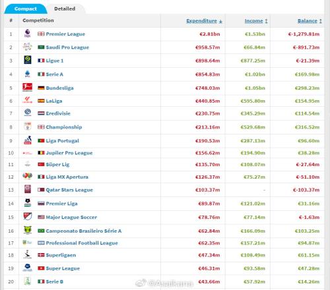Viewport: 330px width, 290px height.
Task: Open the Premier Liga link
Action: 61,204
